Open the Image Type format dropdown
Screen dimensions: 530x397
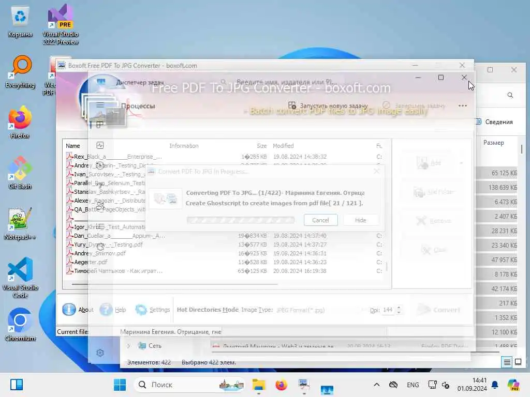[321, 310]
